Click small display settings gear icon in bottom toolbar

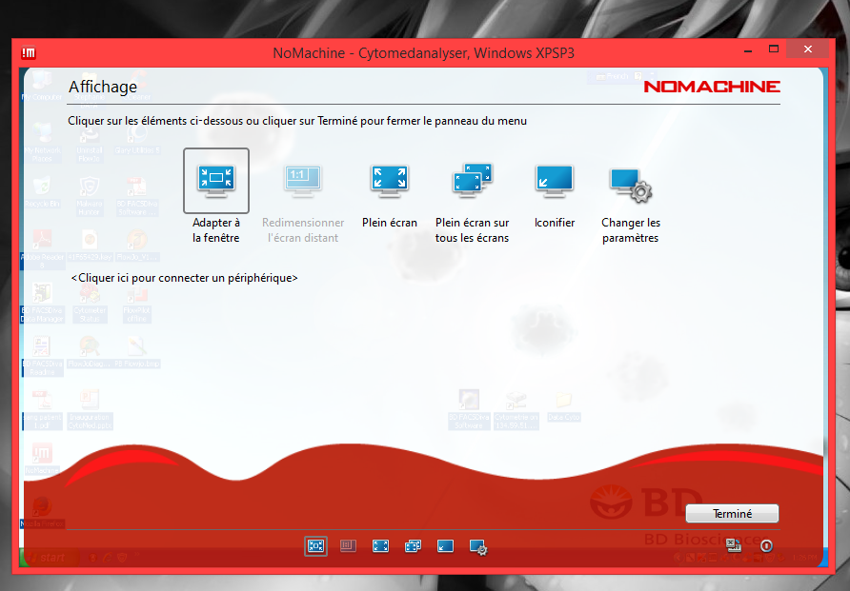(x=478, y=547)
